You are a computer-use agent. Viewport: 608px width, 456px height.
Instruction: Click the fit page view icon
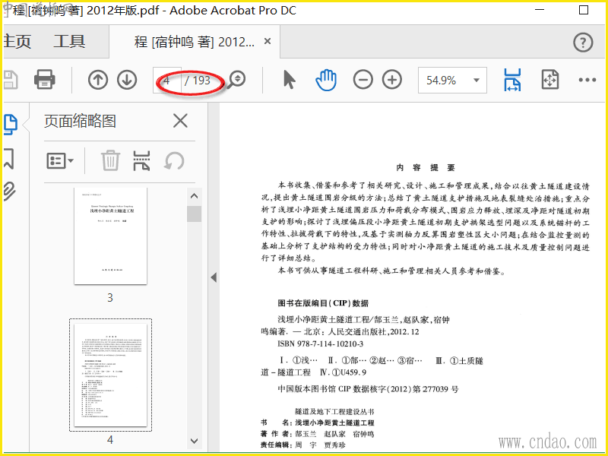click(549, 80)
